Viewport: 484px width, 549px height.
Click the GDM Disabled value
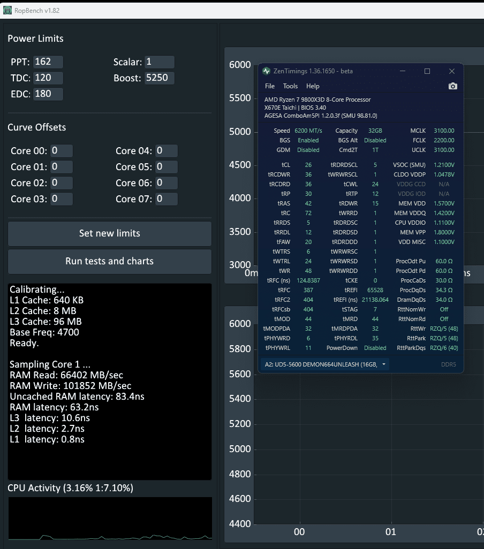pyautogui.click(x=308, y=150)
